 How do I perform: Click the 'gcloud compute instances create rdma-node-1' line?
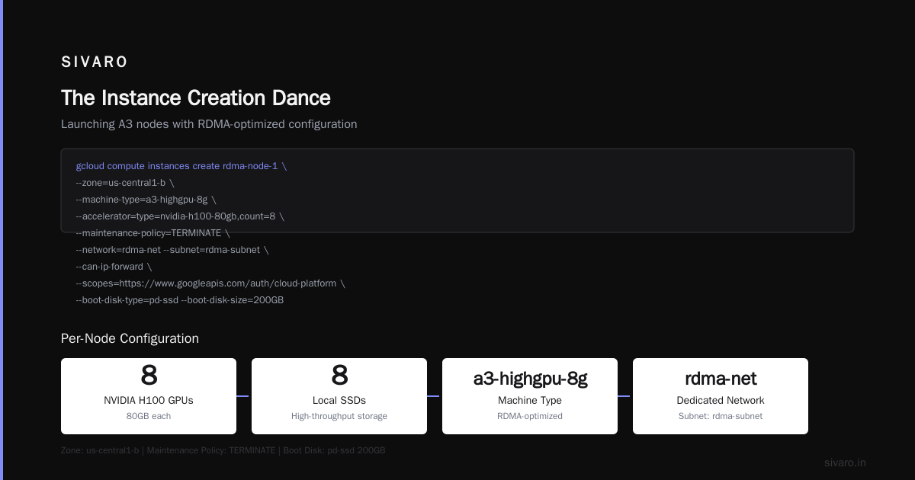pyautogui.click(x=181, y=166)
